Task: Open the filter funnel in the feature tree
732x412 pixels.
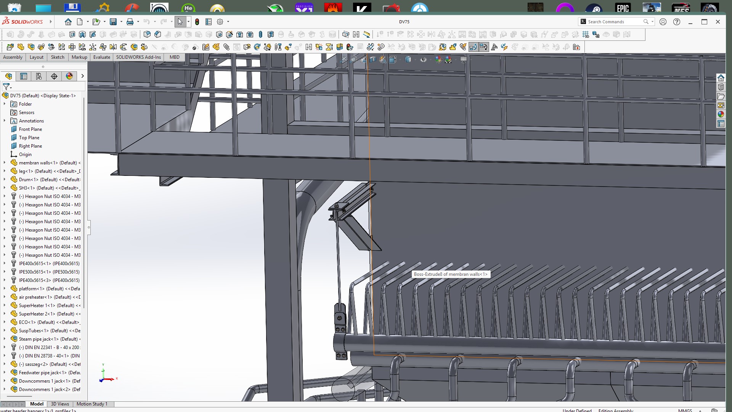Action: pyautogui.click(x=6, y=87)
